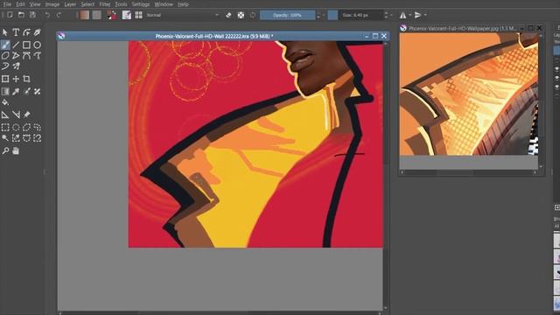Select the Crop tool
The image size is (560, 315).
coord(26,79)
